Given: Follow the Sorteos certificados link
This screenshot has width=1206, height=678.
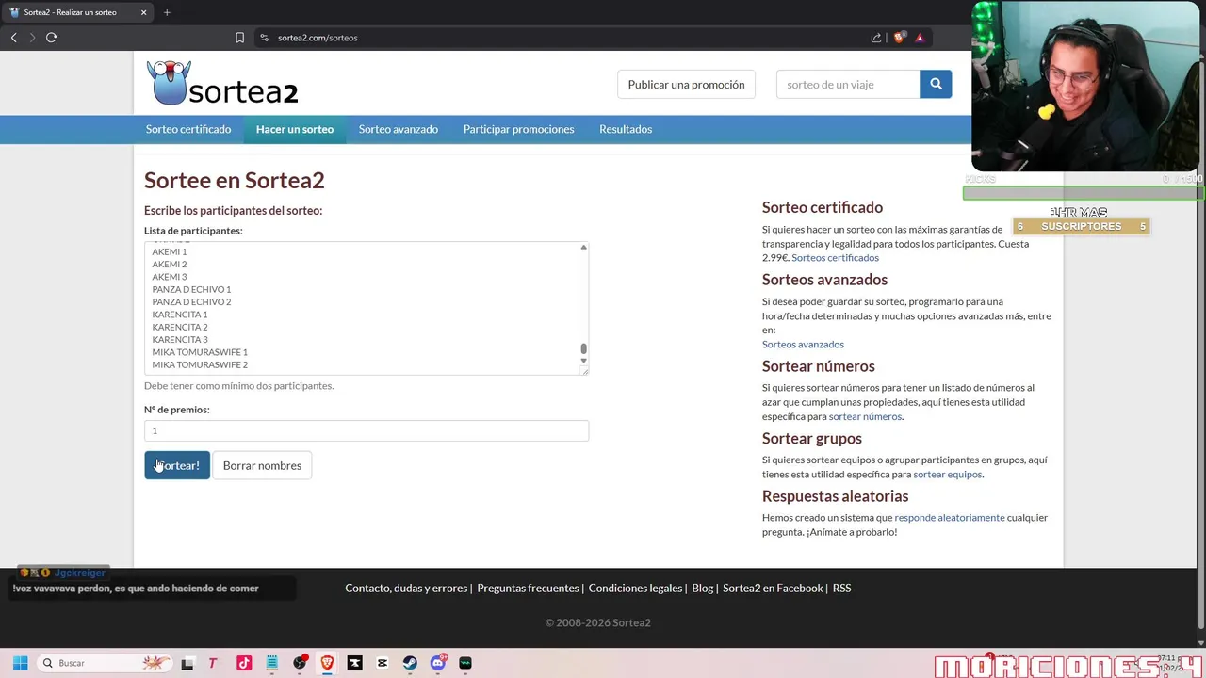Looking at the screenshot, I should click(x=835, y=257).
